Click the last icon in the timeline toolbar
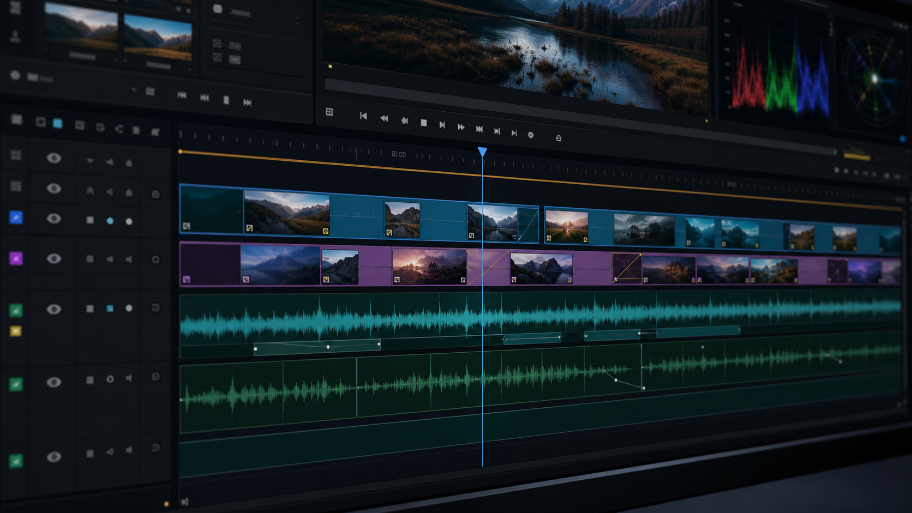The image size is (912, 513). point(155,131)
